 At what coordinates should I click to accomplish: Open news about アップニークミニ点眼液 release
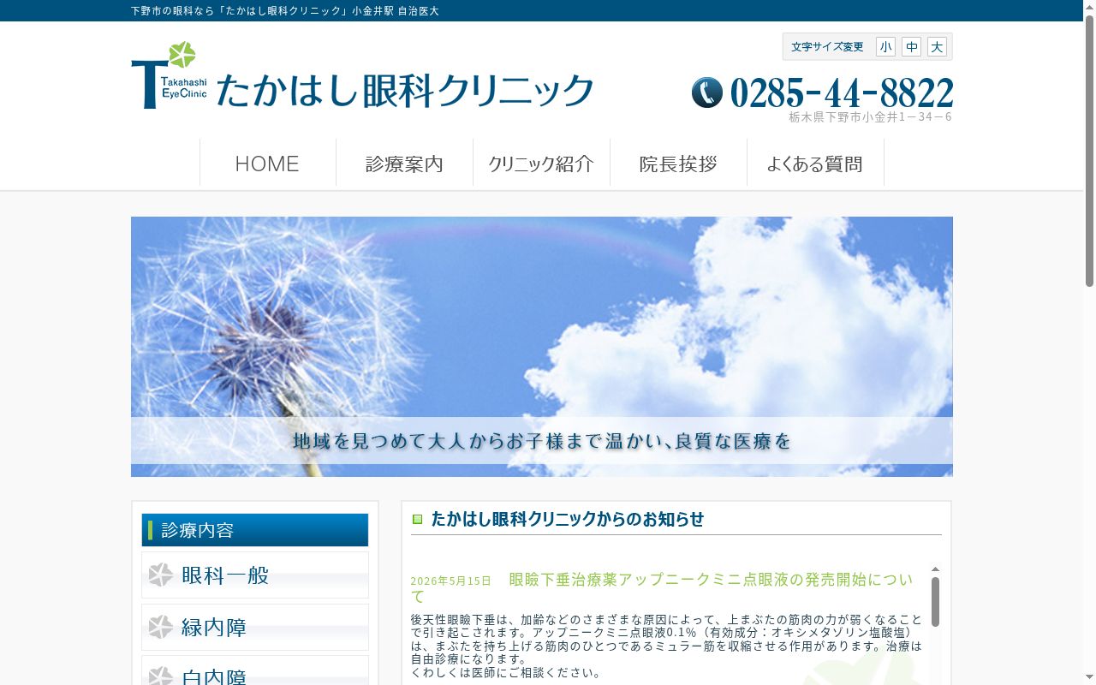[x=662, y=587]
